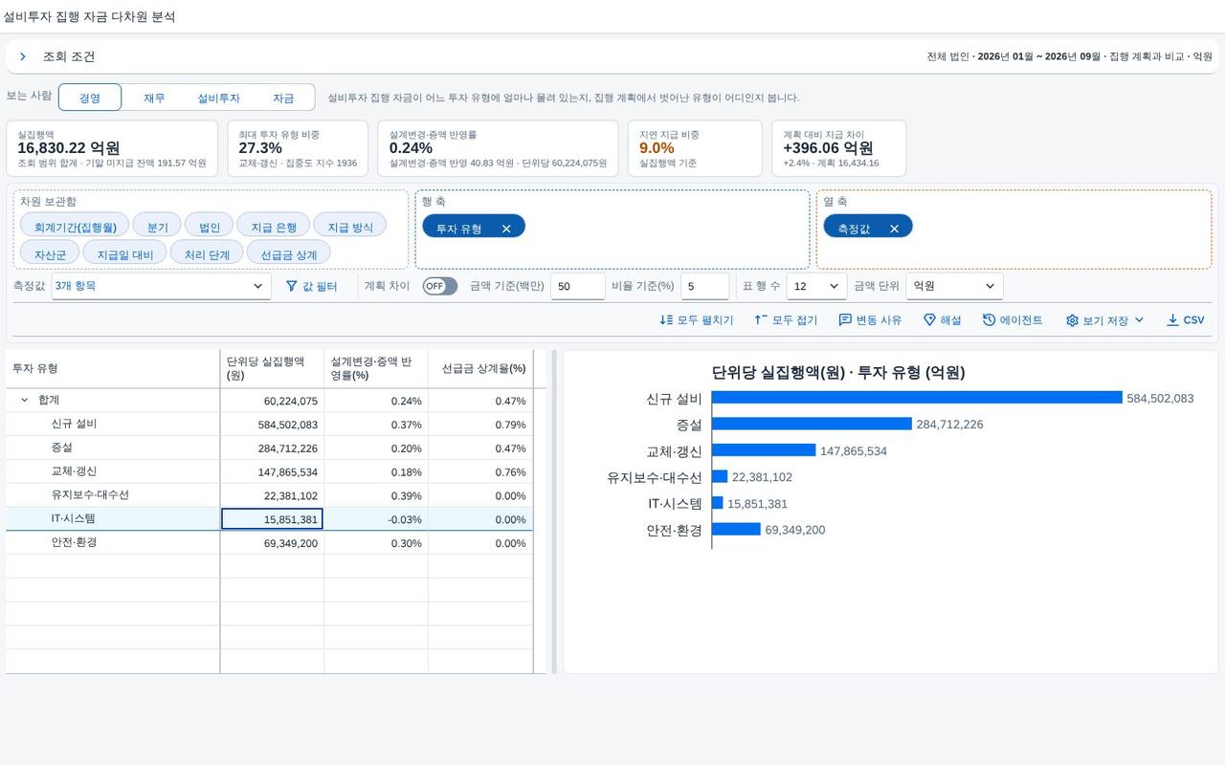Pick the 지급 방식 dimension chip
This screenshot has height=765, width=1225.
point(349,227)
